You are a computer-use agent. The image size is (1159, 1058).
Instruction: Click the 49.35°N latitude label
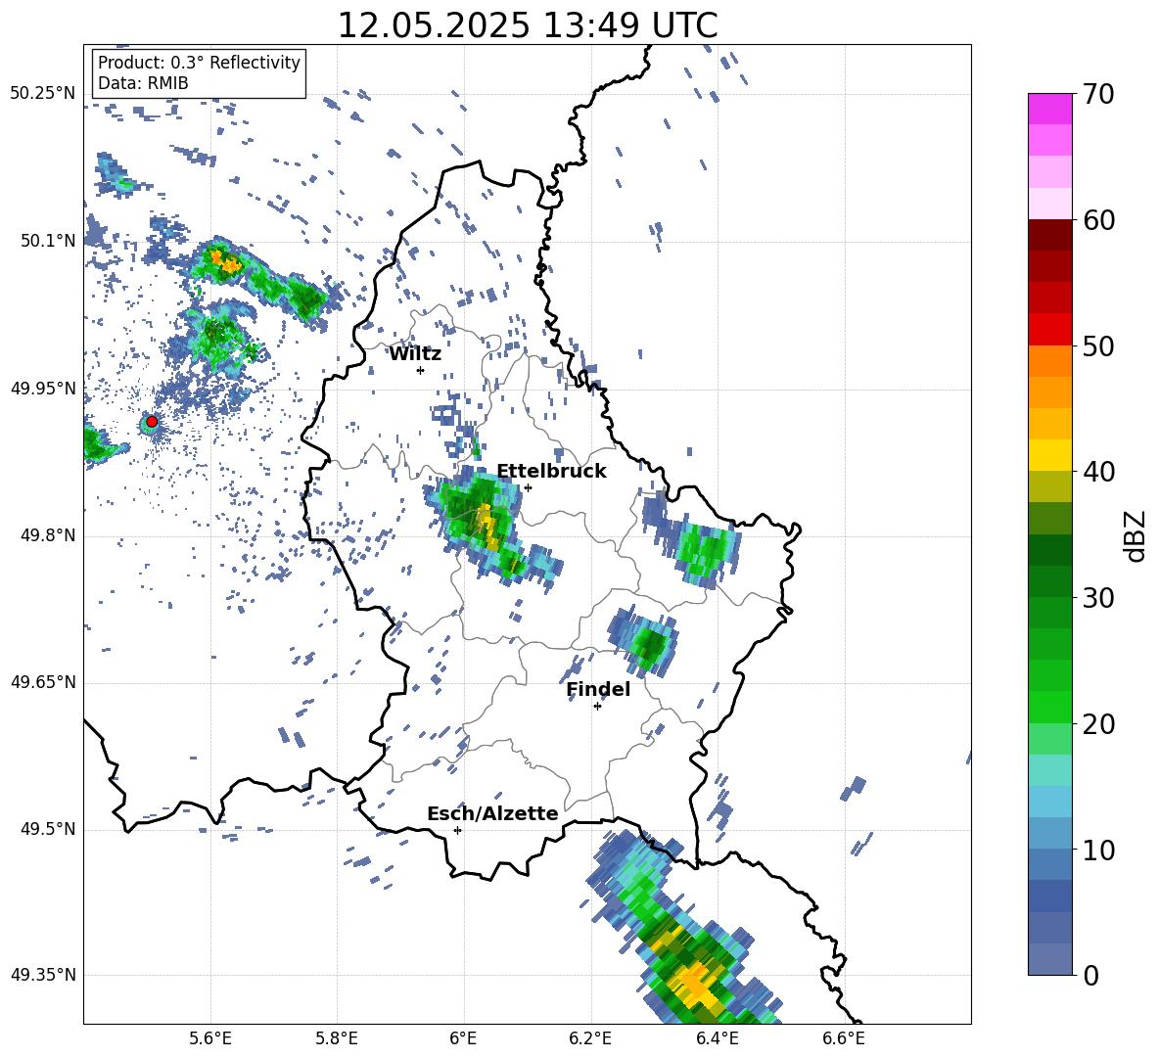coord(43,975)
